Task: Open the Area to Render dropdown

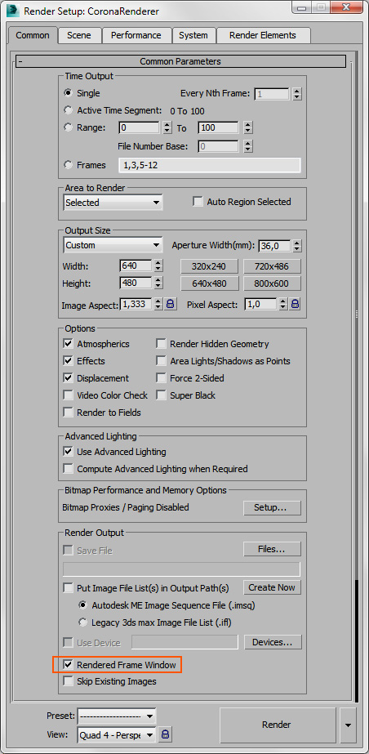Action: click(x=113, y=203)
